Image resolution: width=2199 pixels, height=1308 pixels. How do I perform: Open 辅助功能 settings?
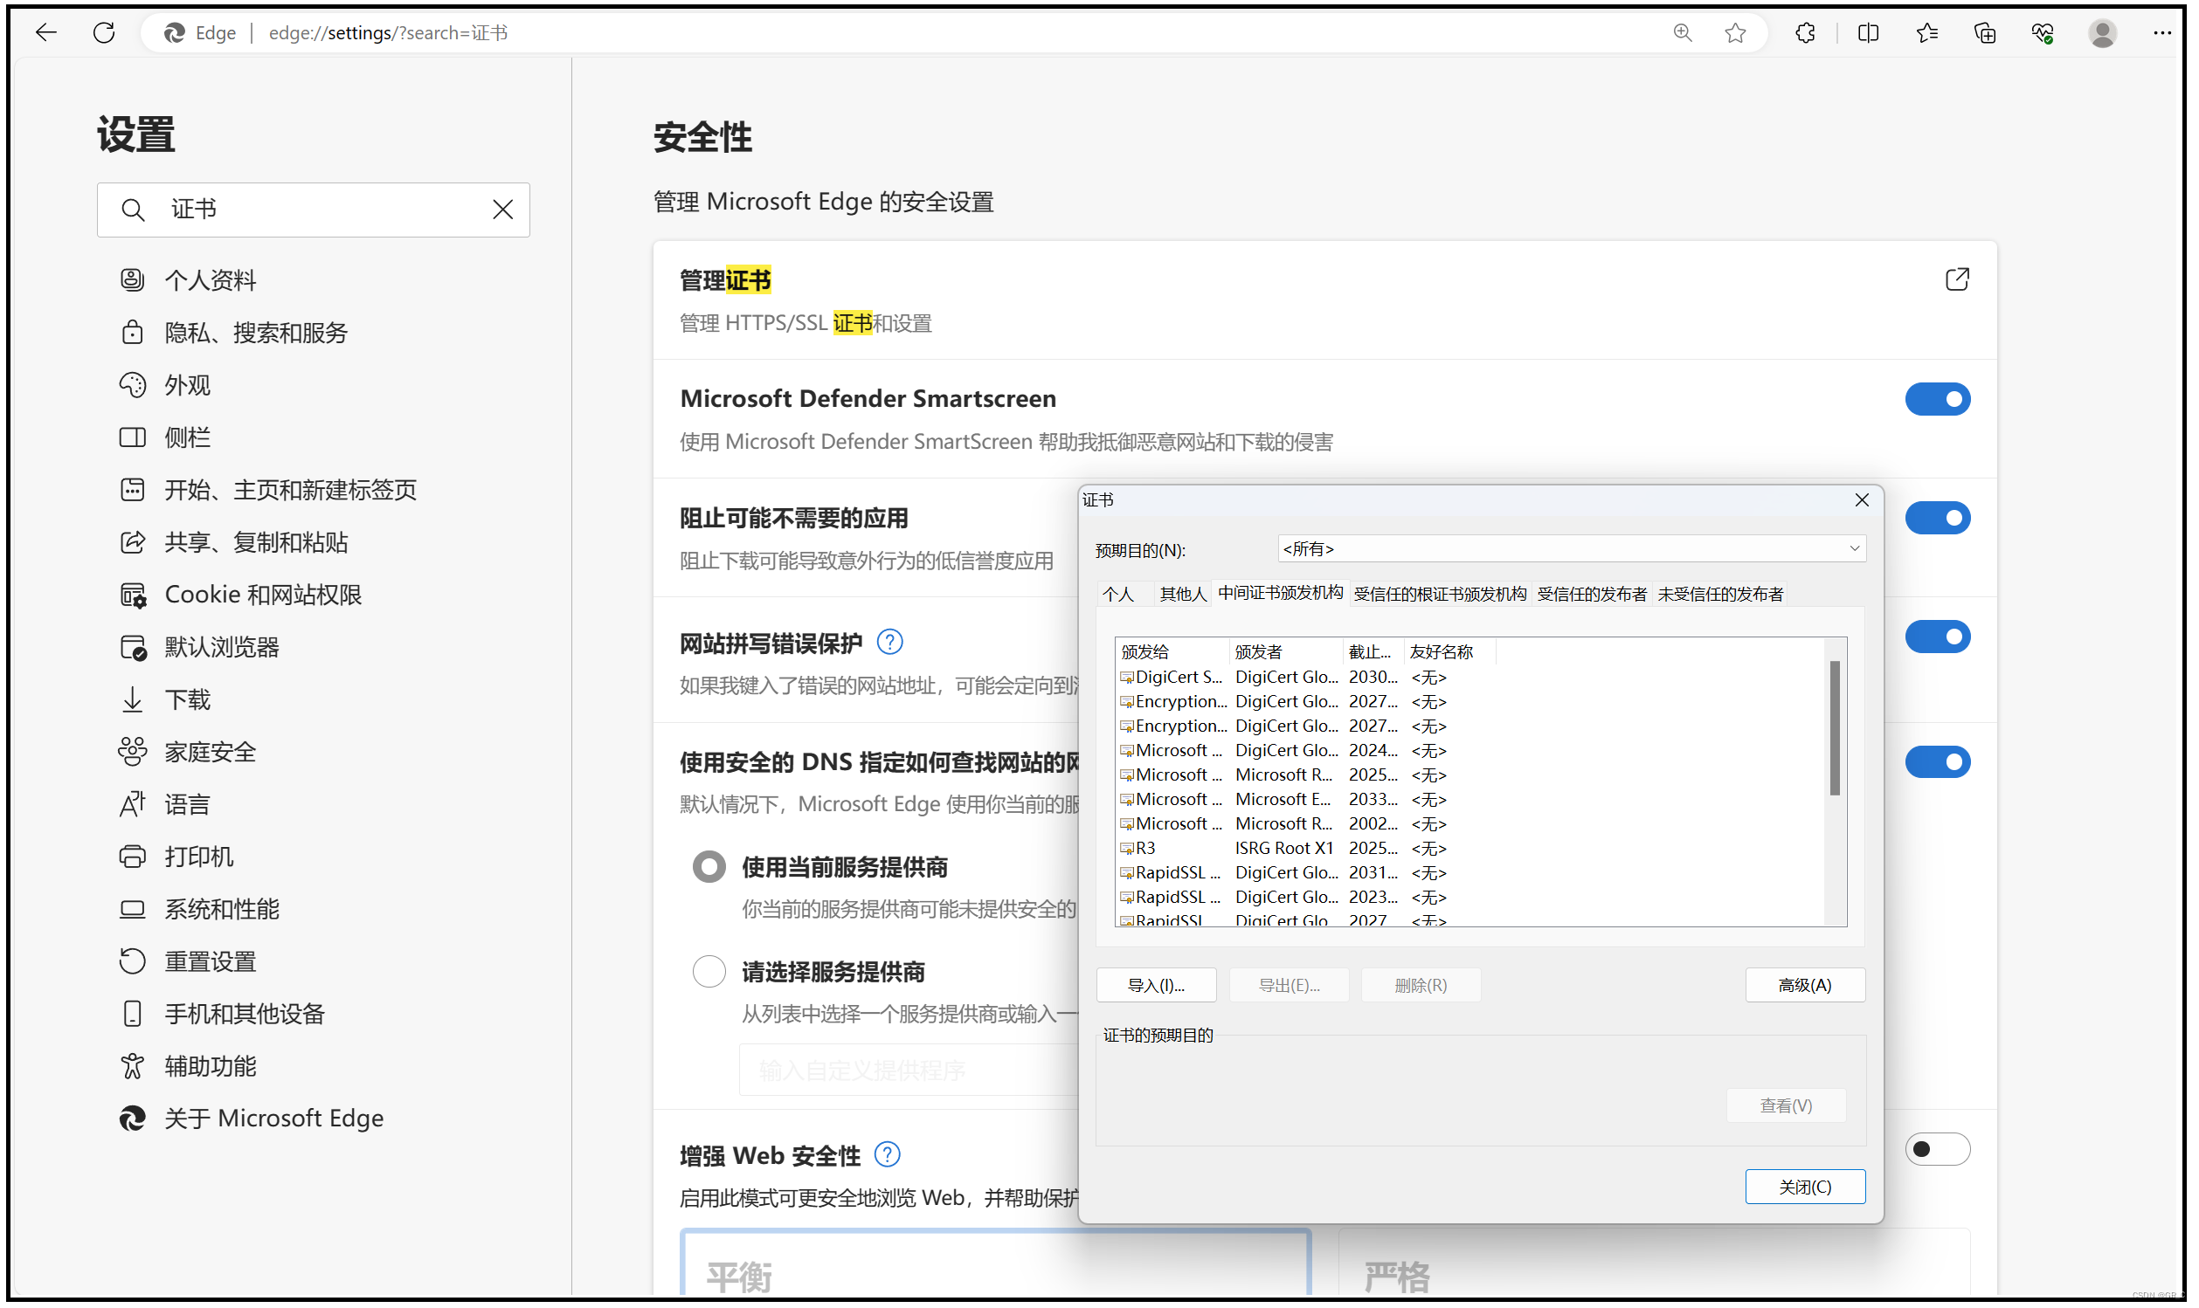point(188,1066)
